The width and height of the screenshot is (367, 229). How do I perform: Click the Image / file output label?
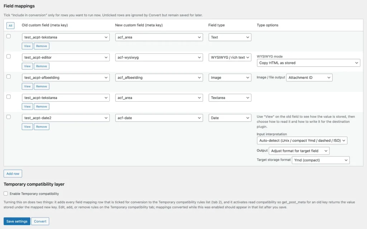(271, 77)
